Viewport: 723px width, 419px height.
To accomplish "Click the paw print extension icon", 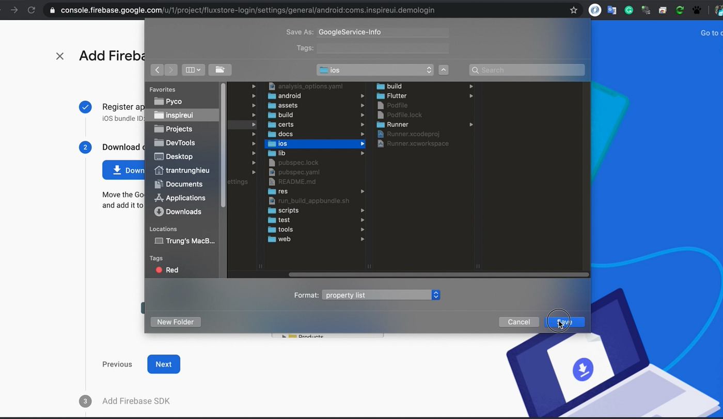I will click(697, 10).
